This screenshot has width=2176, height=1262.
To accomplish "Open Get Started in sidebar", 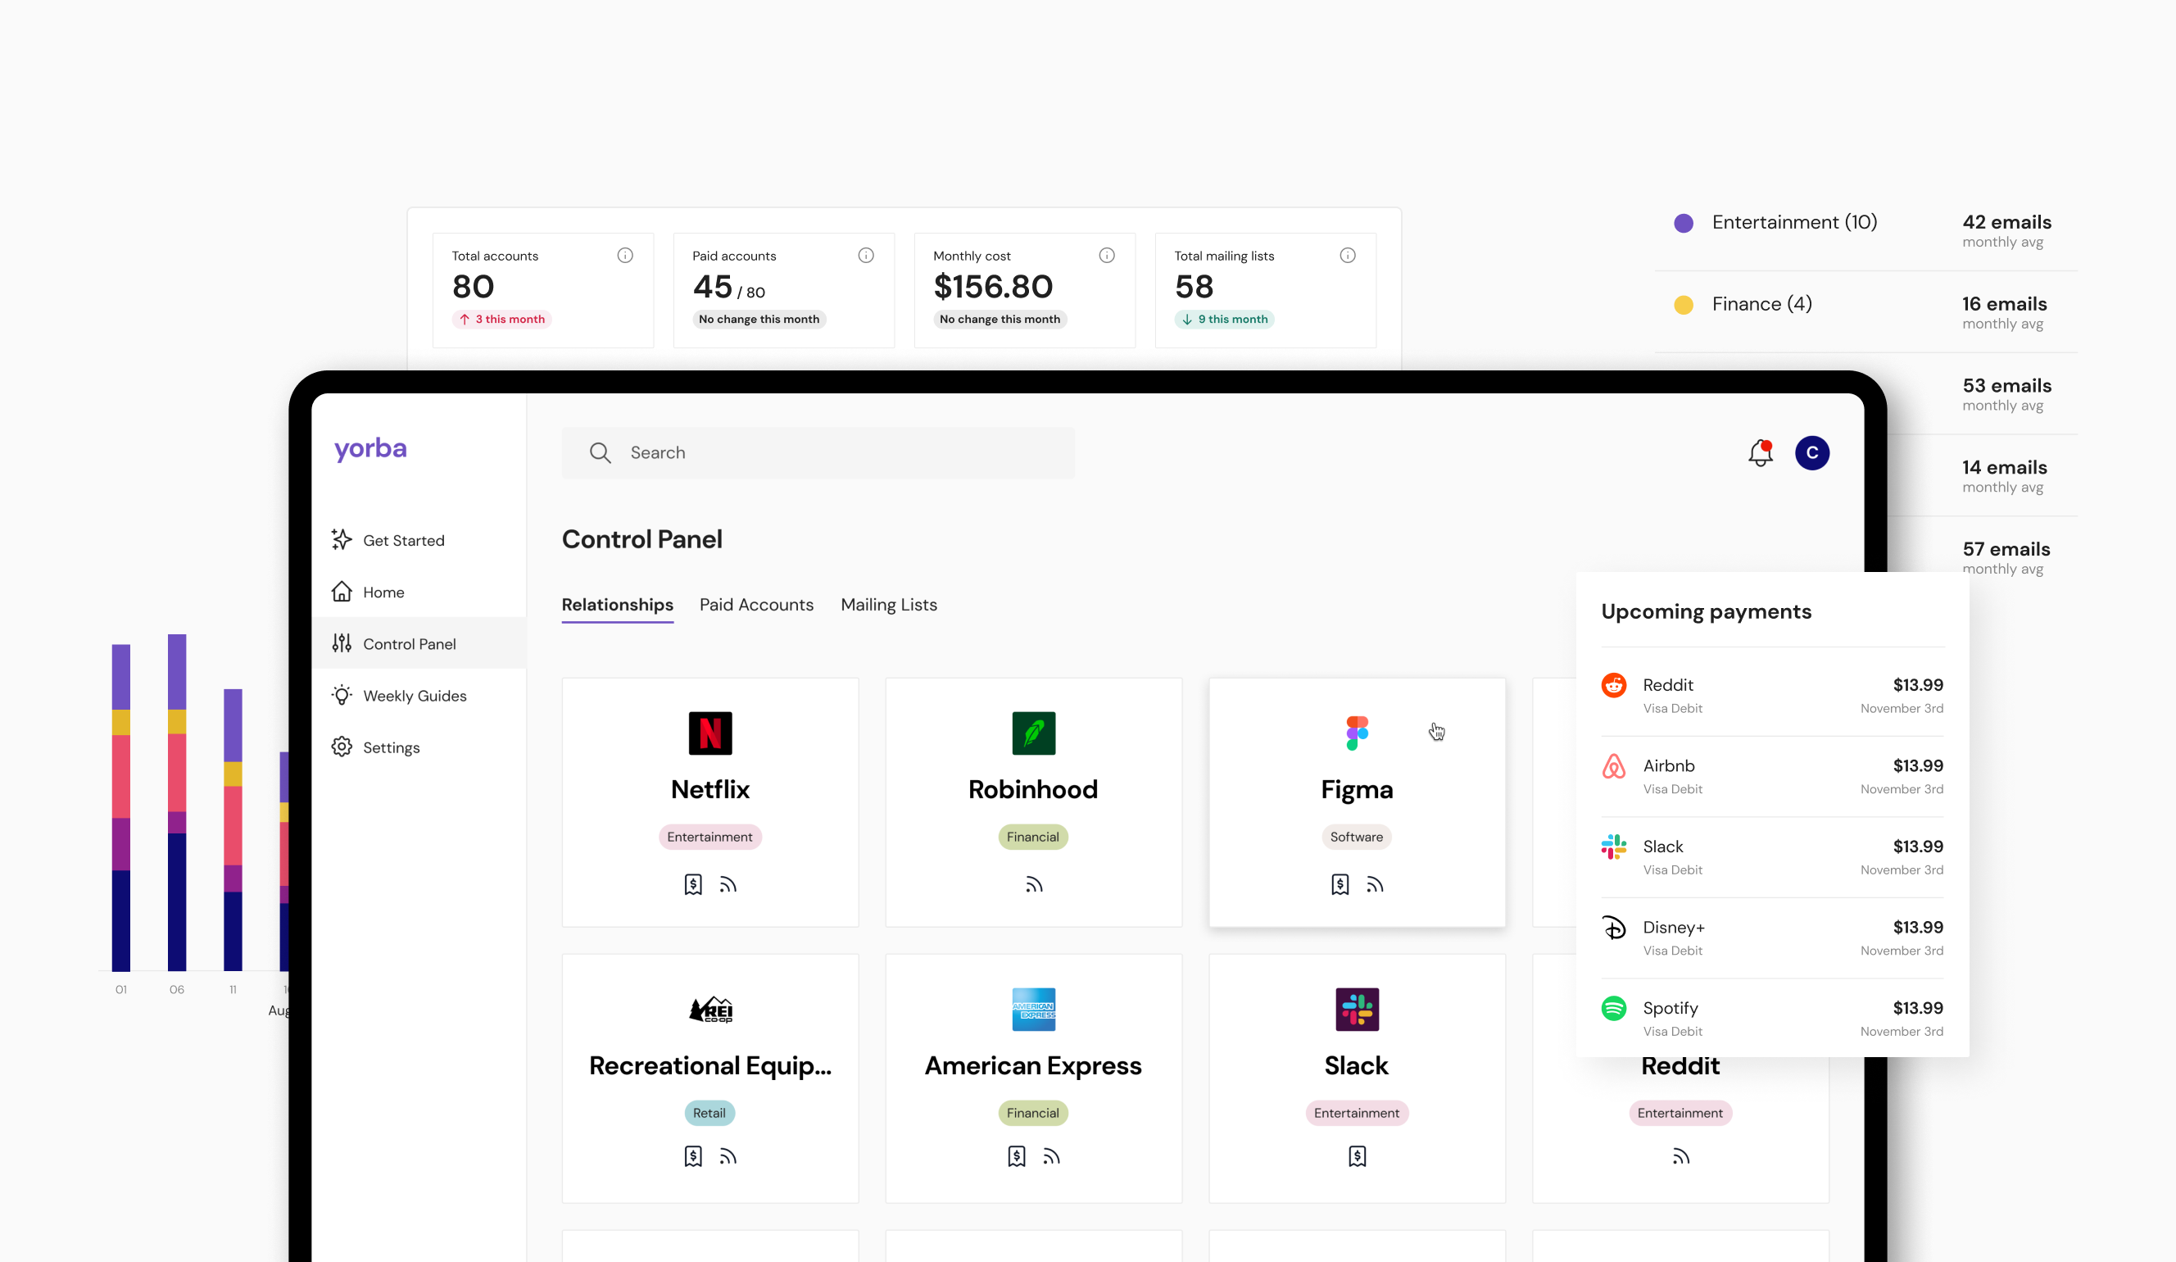I will [x=419, y=540].
